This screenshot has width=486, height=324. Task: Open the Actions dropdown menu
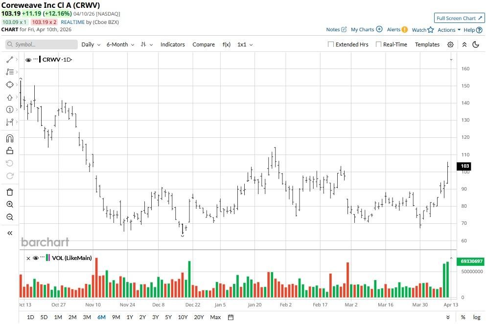point(449,30)
